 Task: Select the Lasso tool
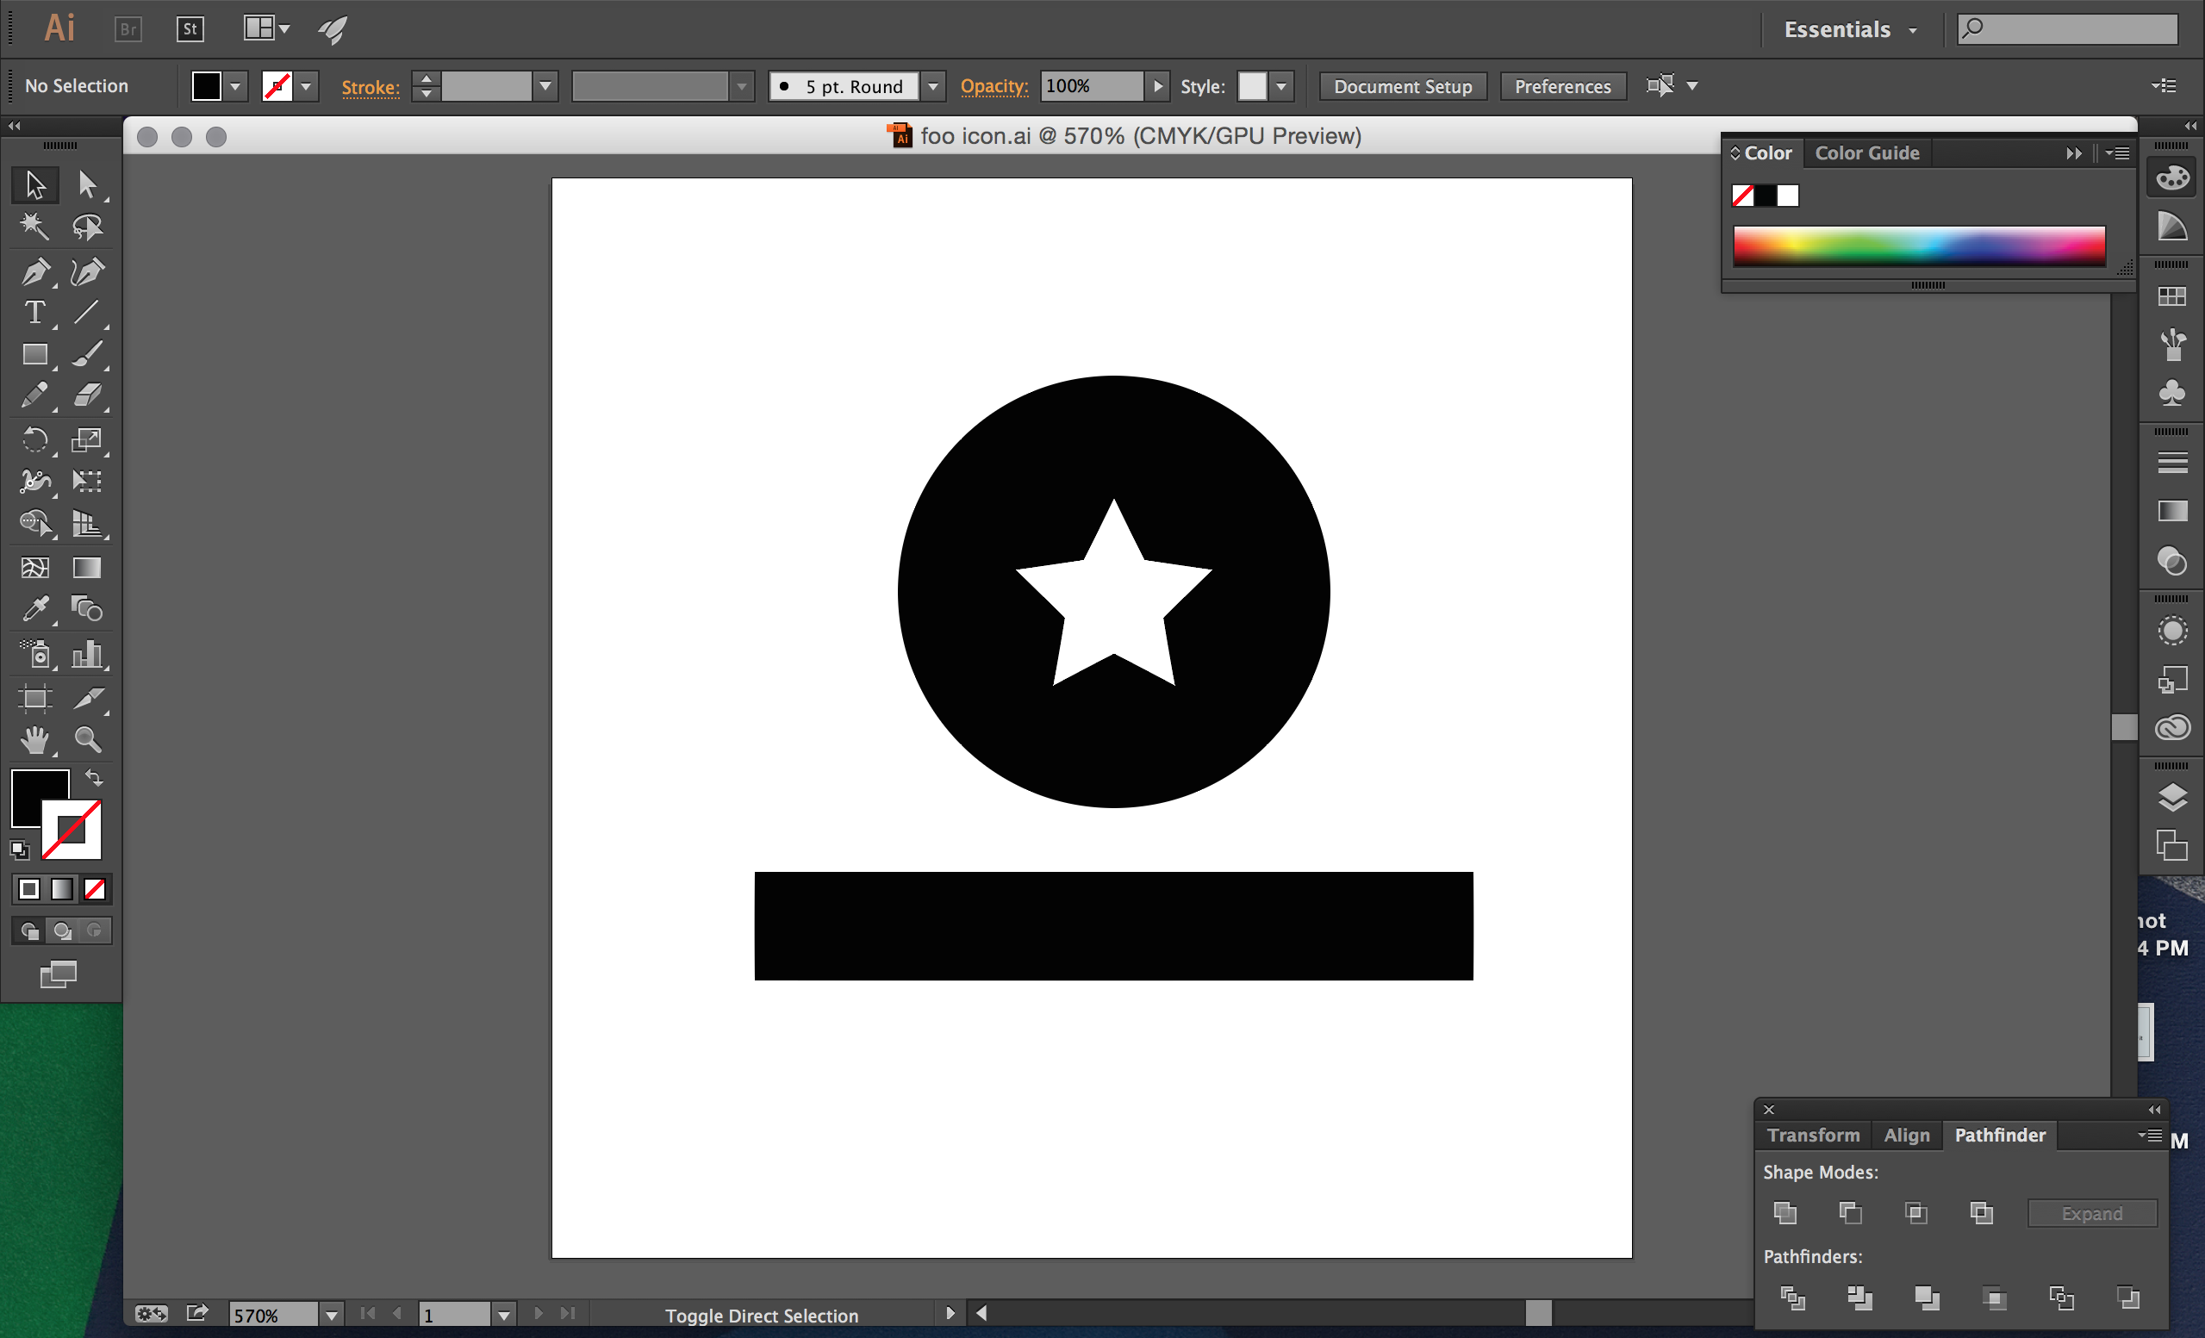click(87, 227)
